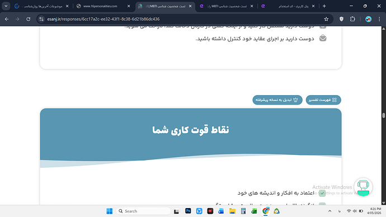Open the shield extension icon
This screenshot has width=386, height=217.
(341, 19)
